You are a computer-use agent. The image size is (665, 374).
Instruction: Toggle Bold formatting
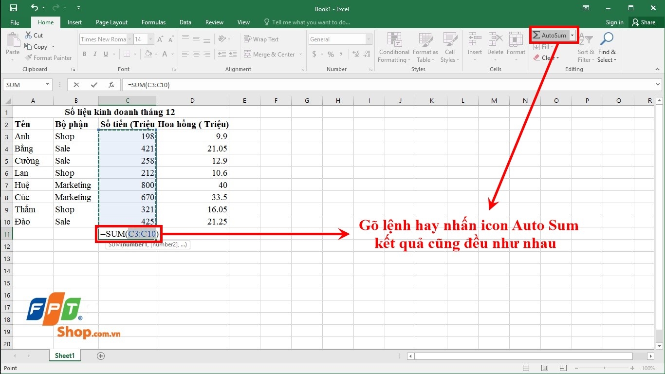pyautogui.click(x=84, y=54)
